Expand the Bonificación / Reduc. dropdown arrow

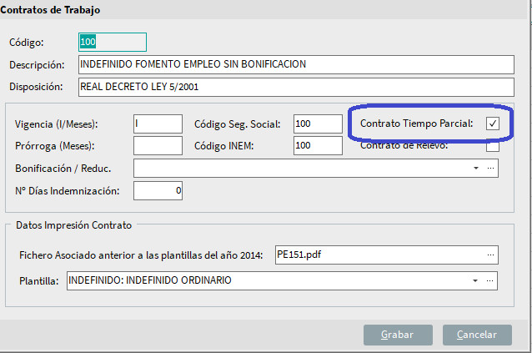[476, 169]
